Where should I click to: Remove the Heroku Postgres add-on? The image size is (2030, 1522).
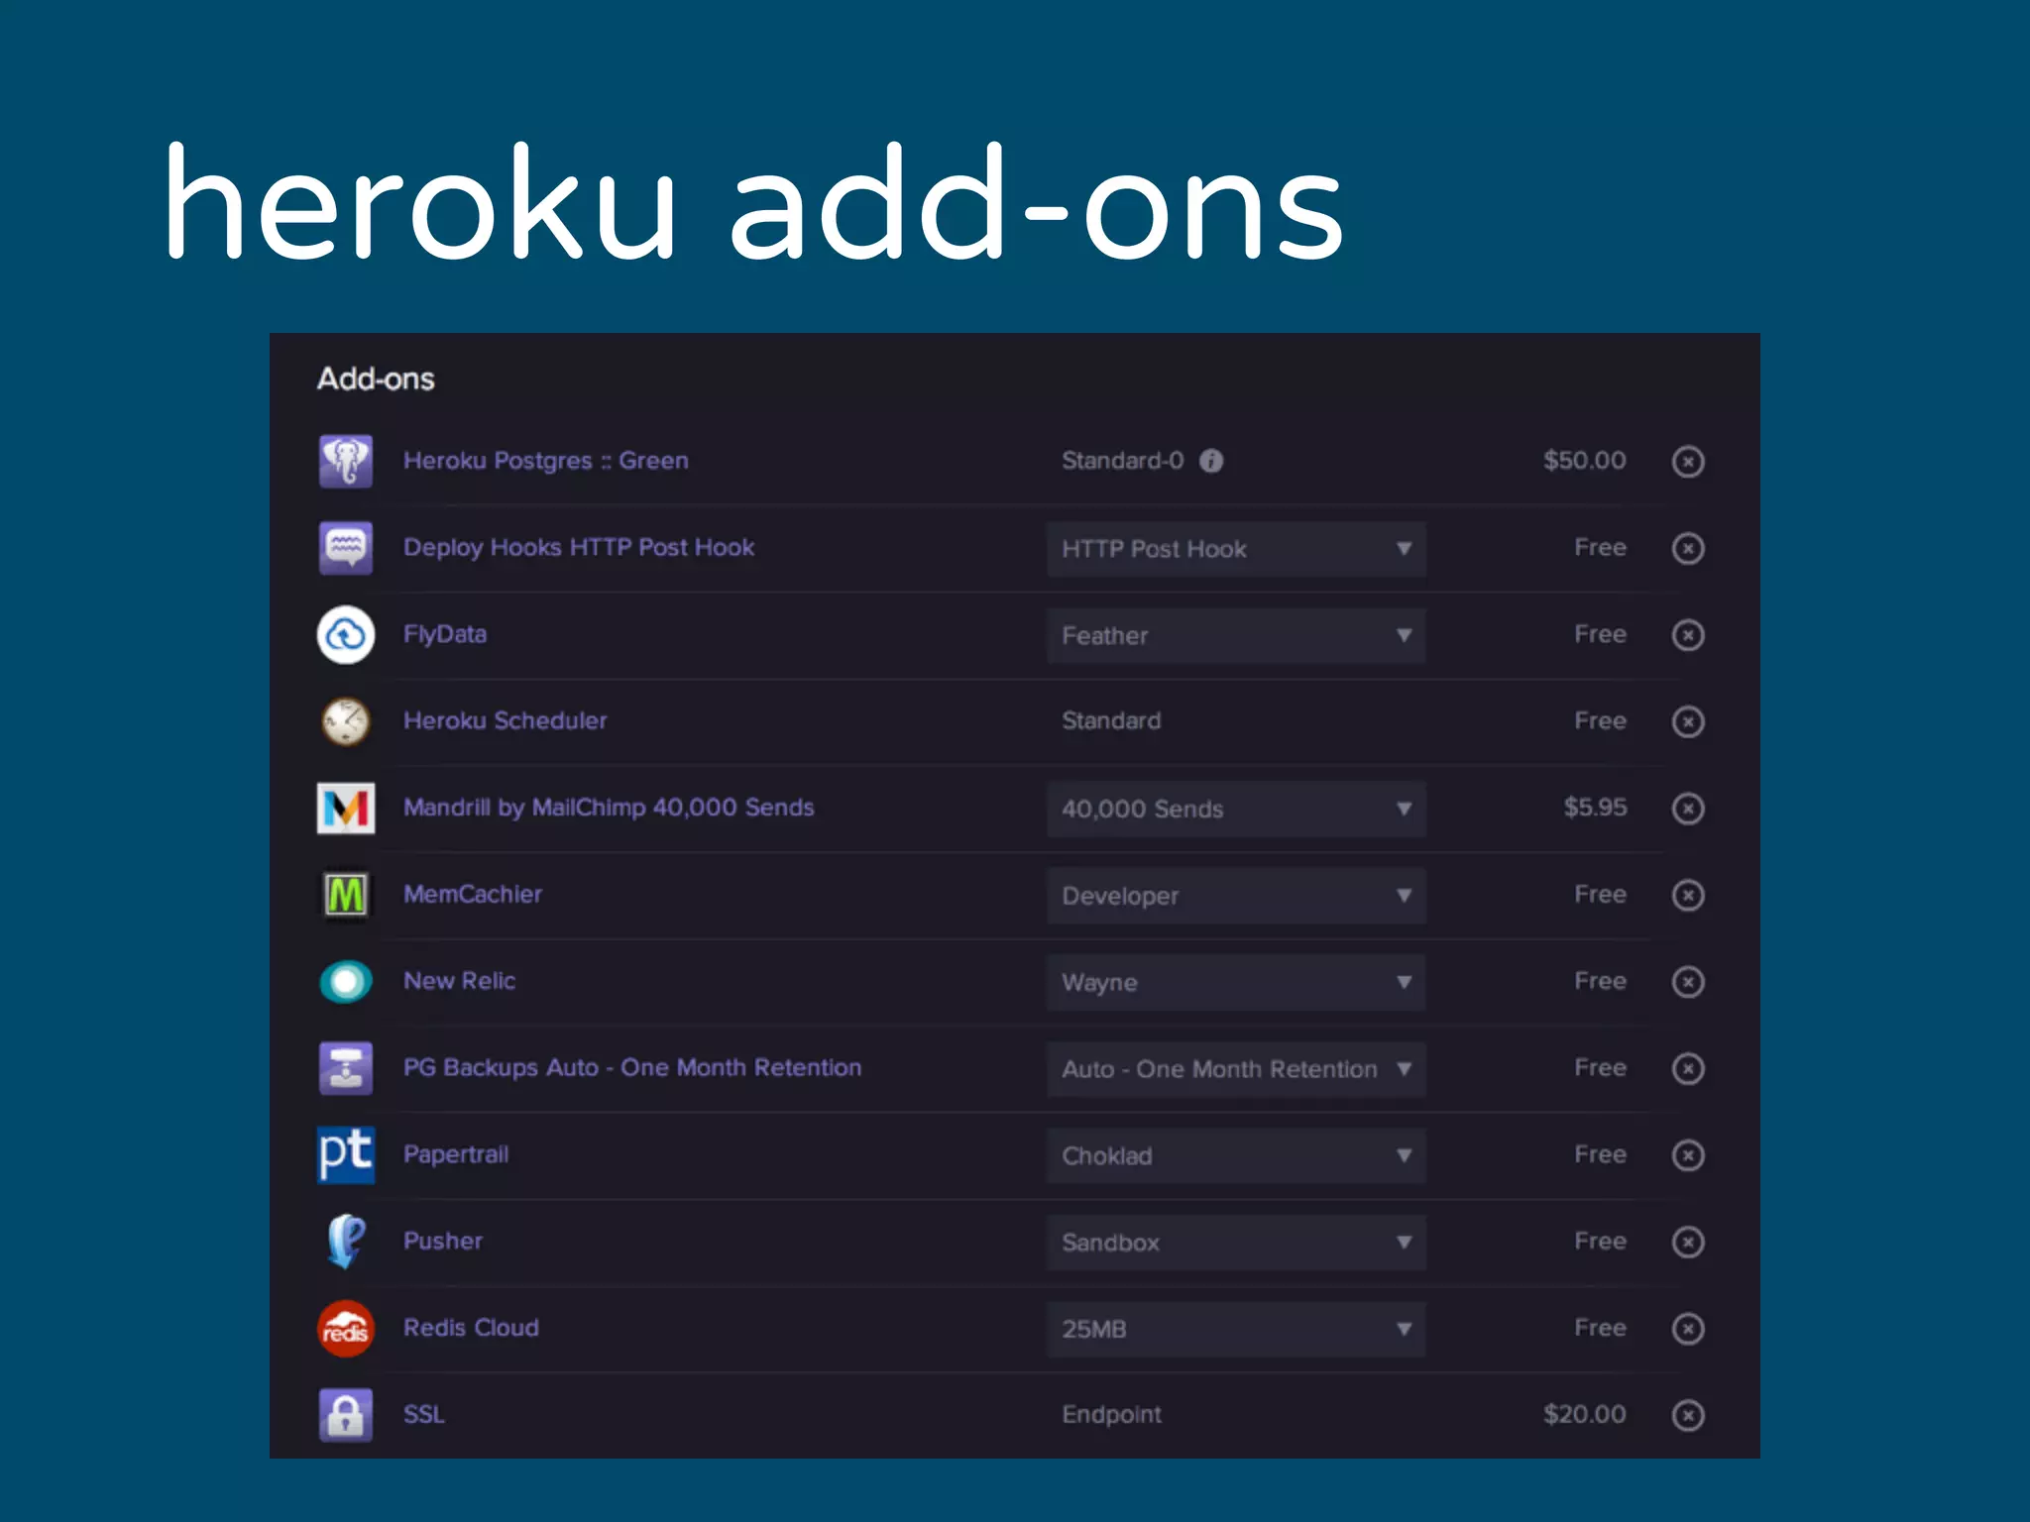tap(1688, 461)
